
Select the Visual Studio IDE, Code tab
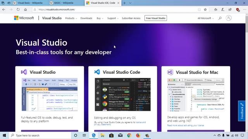click(x=103, y=3)
